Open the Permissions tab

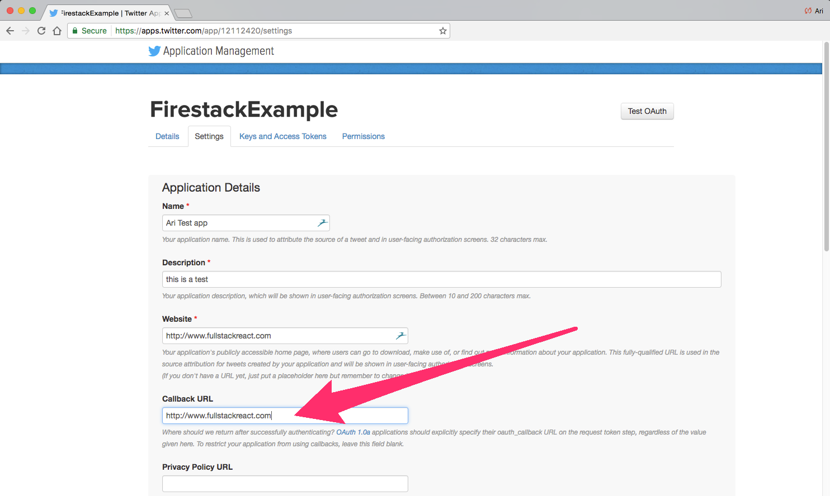363,136
